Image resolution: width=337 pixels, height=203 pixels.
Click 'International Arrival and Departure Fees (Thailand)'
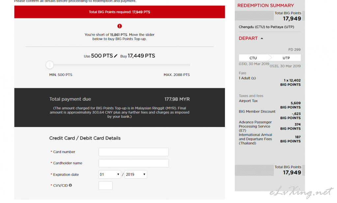pyautogui.click(x=255, y=139)
